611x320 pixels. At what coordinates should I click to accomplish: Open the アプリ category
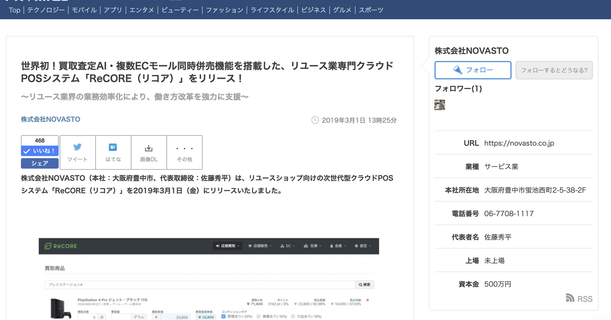click(113, 10)
